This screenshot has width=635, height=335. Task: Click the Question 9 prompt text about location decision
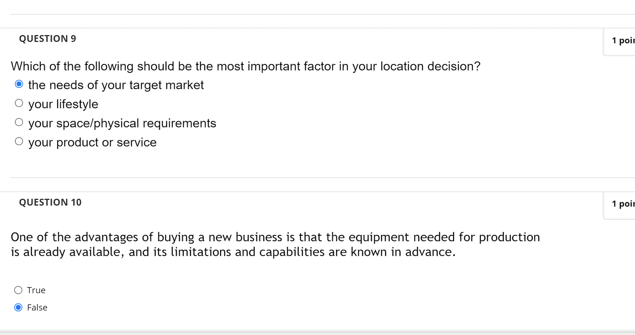pyautogui.click(x=246, y=66)
